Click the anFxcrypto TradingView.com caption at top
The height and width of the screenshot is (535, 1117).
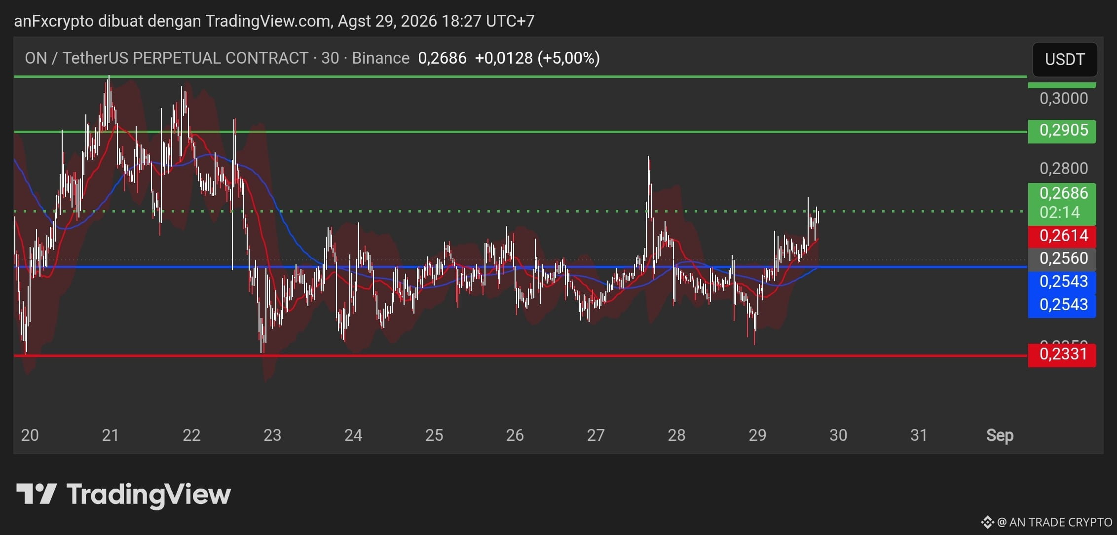(274, 21)
